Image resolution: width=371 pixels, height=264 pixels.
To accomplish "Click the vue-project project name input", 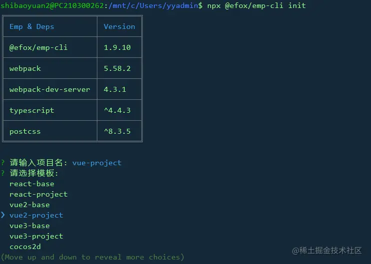I will (97, 163).
